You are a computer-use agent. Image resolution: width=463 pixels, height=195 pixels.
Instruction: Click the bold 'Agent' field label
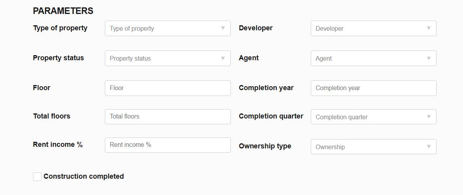(249, 58)
